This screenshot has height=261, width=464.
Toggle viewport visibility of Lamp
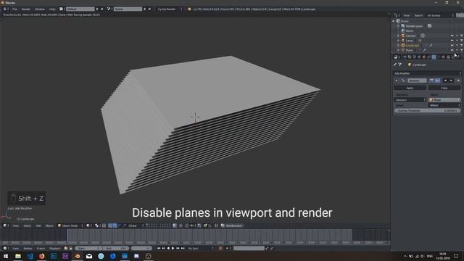point(452,41)
